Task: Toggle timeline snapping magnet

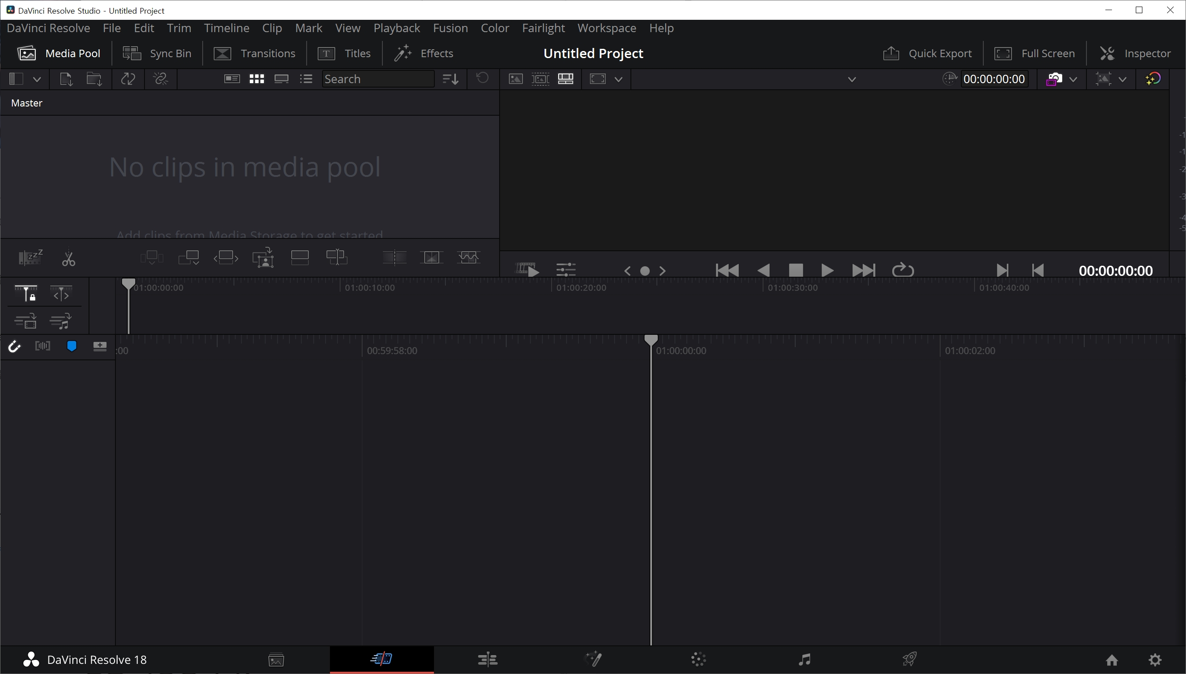Action: [15, 346]
